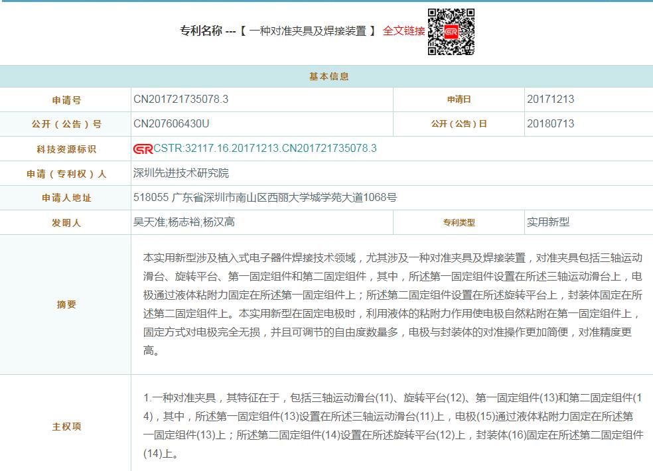Click the 申请（专利权）人 row label
Viewport: 653px width, 471px height.
(66, 174)
